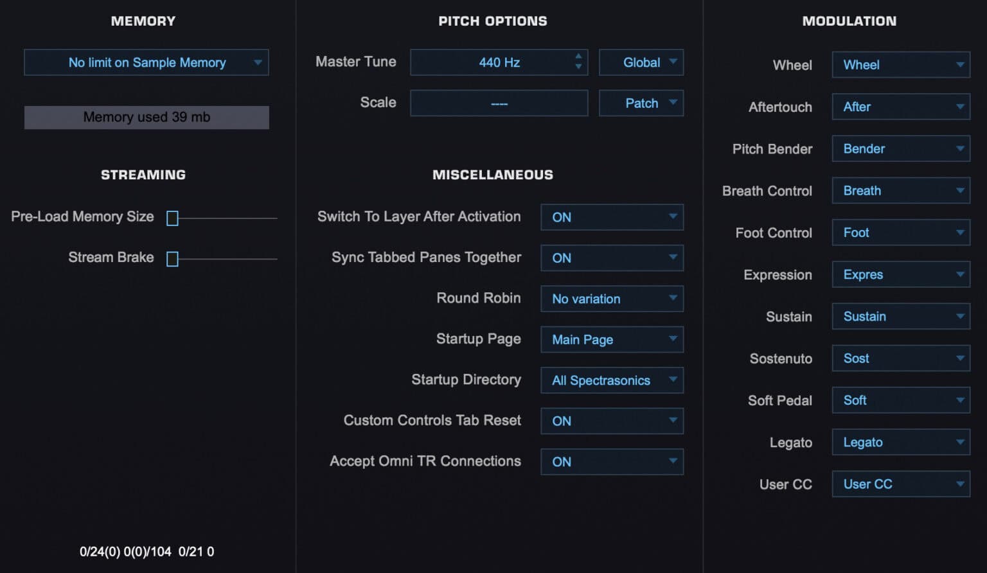987x573 pixels.
Task: Change the Startup Page setting
Action: click(x=611, y=339)
